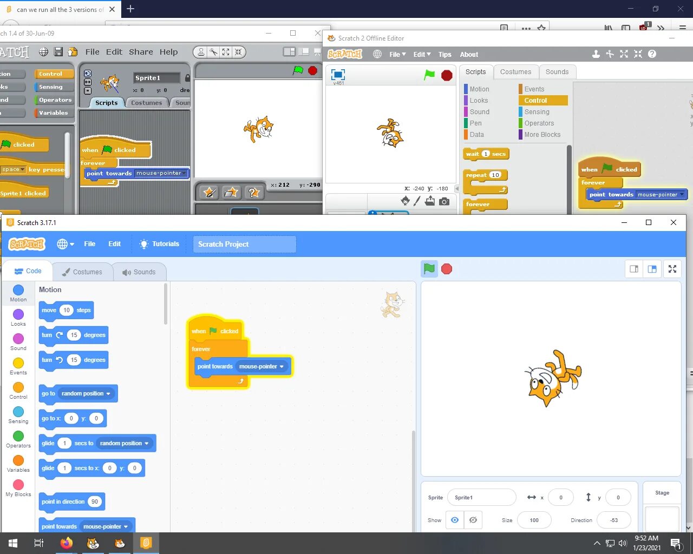Image resolution: width=693 pixels, height=554 pixels.
Task: Select the Operators category circle in Scratch 3
Action: click(18, 436)
